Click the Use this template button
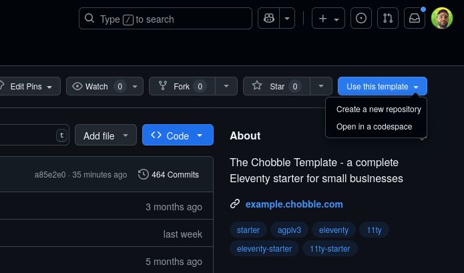 pyautogui.click(x=383, y=86)
